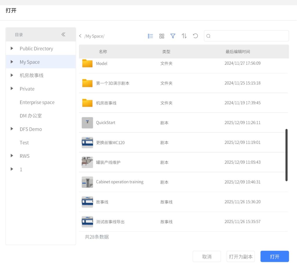Click the 打开 button
The width and height of the screenshot is (297, 263).
click(274, 257)
